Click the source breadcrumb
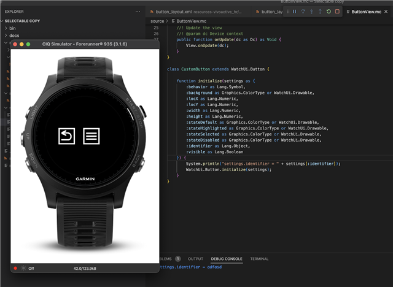Image resolution: width=393 pixels, height=287 pixels. click(157, 21)
